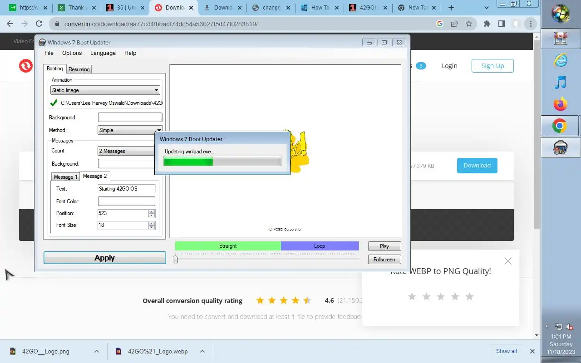Click the Font Size value field
The width and height of the screenshot is (581, 363).
click(x=123, y=225)
